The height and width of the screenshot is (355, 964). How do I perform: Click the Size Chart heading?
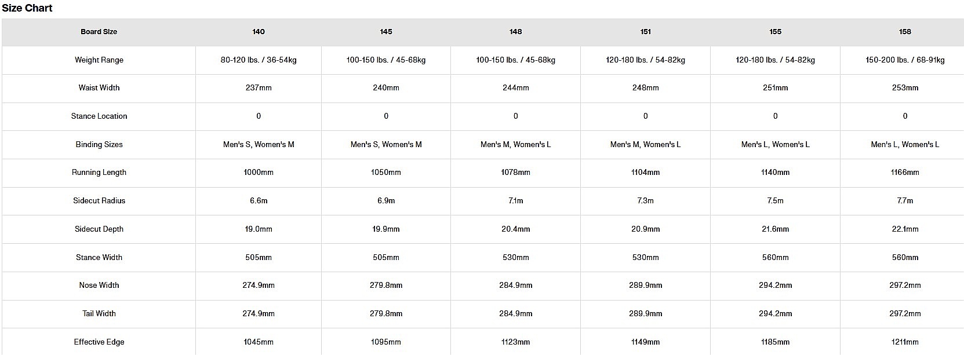tap(27, 8)
